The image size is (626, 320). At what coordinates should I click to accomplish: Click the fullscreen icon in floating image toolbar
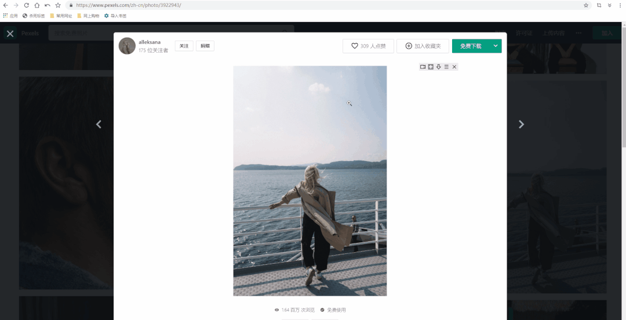click(431, 67)
